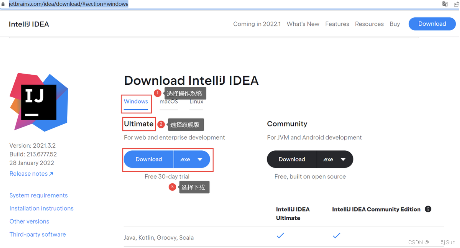Click the Java, Kotlin, Groovy, Scala row label

pos(159,238)
